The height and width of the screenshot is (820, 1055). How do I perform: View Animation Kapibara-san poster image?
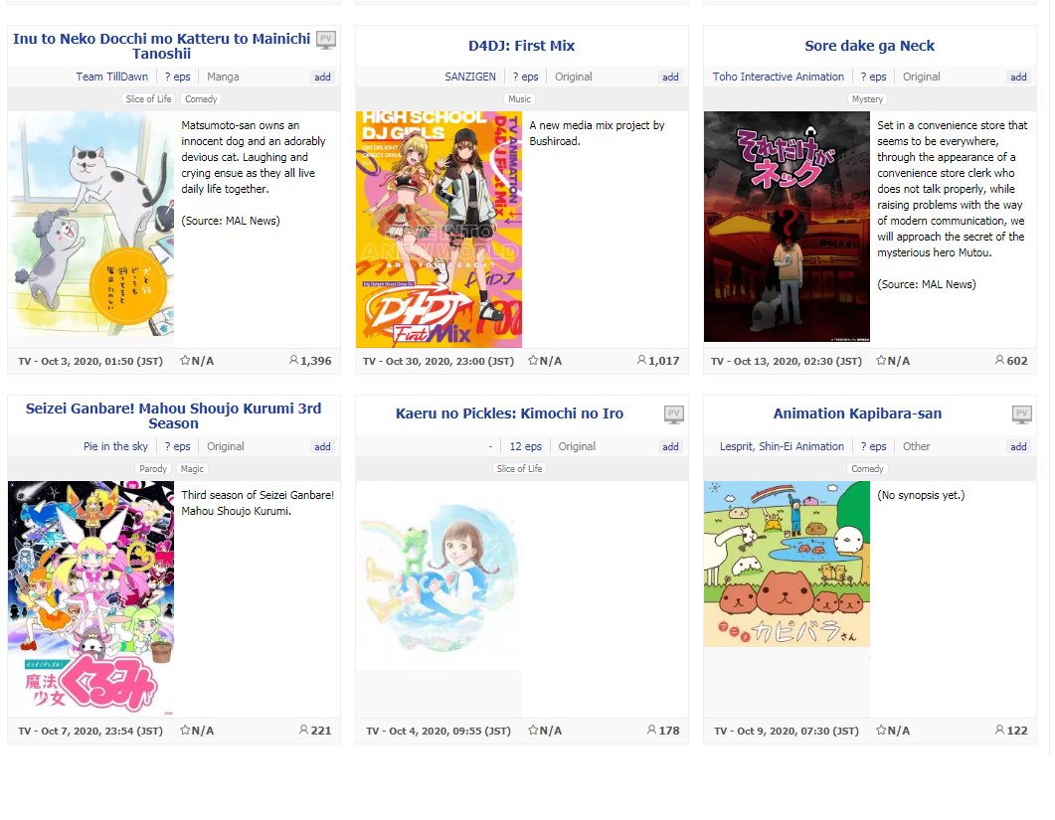pyautogui.click(x=787, y=564)
